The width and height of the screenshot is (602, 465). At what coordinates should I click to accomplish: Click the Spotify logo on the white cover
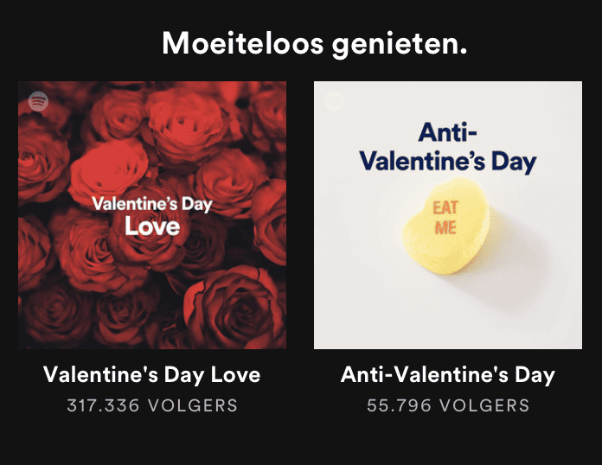coord(334,101)
